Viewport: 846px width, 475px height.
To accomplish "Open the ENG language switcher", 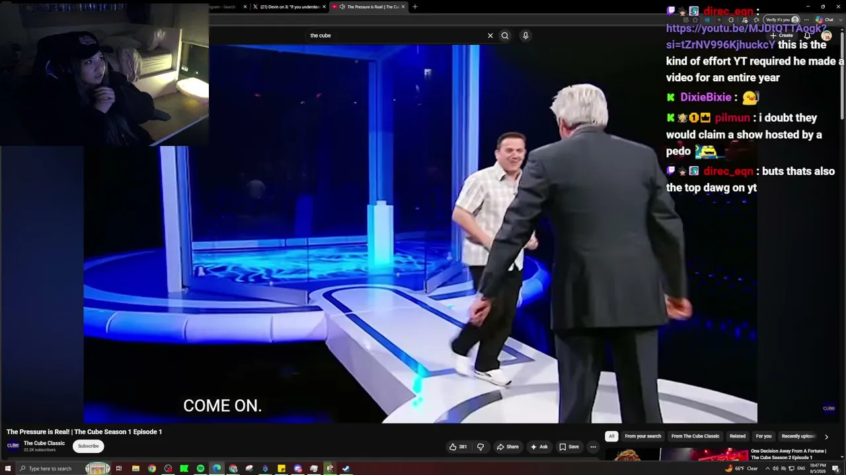I will pos(801,468).
